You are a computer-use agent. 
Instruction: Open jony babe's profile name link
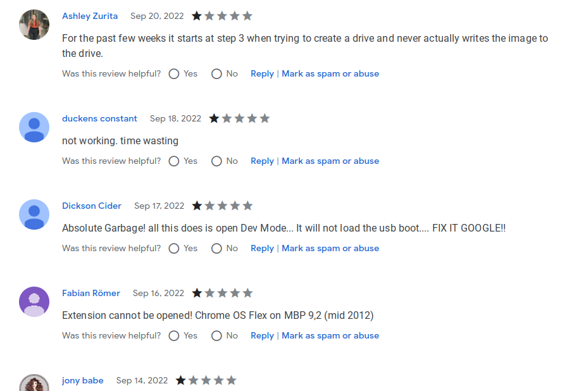tap(83, 380)
